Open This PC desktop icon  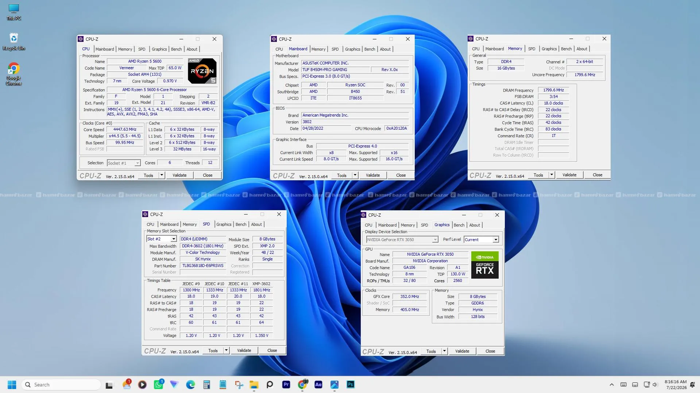13,12
